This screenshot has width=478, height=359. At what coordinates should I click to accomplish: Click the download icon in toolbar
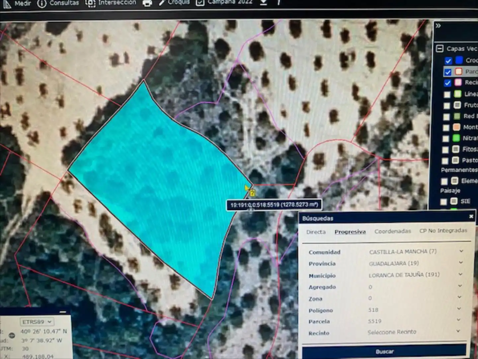pyautogui.click(x=264, y=3)
